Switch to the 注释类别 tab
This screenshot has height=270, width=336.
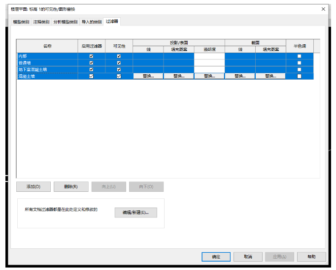pyautogui.click(x=41, y=22)
